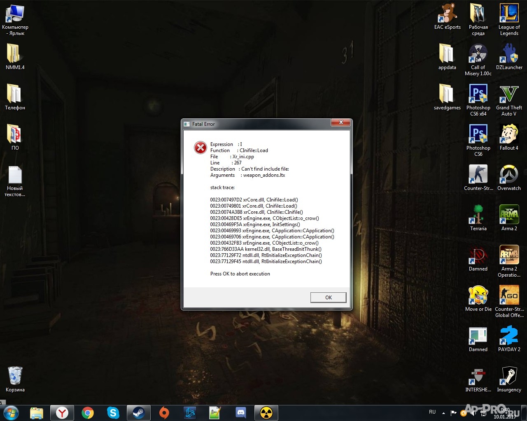Image resolution: width=527 pixels, height=421 pixels.
Task: Select Call of Misery 1.00c shortcut
Action: coord(478,60)
